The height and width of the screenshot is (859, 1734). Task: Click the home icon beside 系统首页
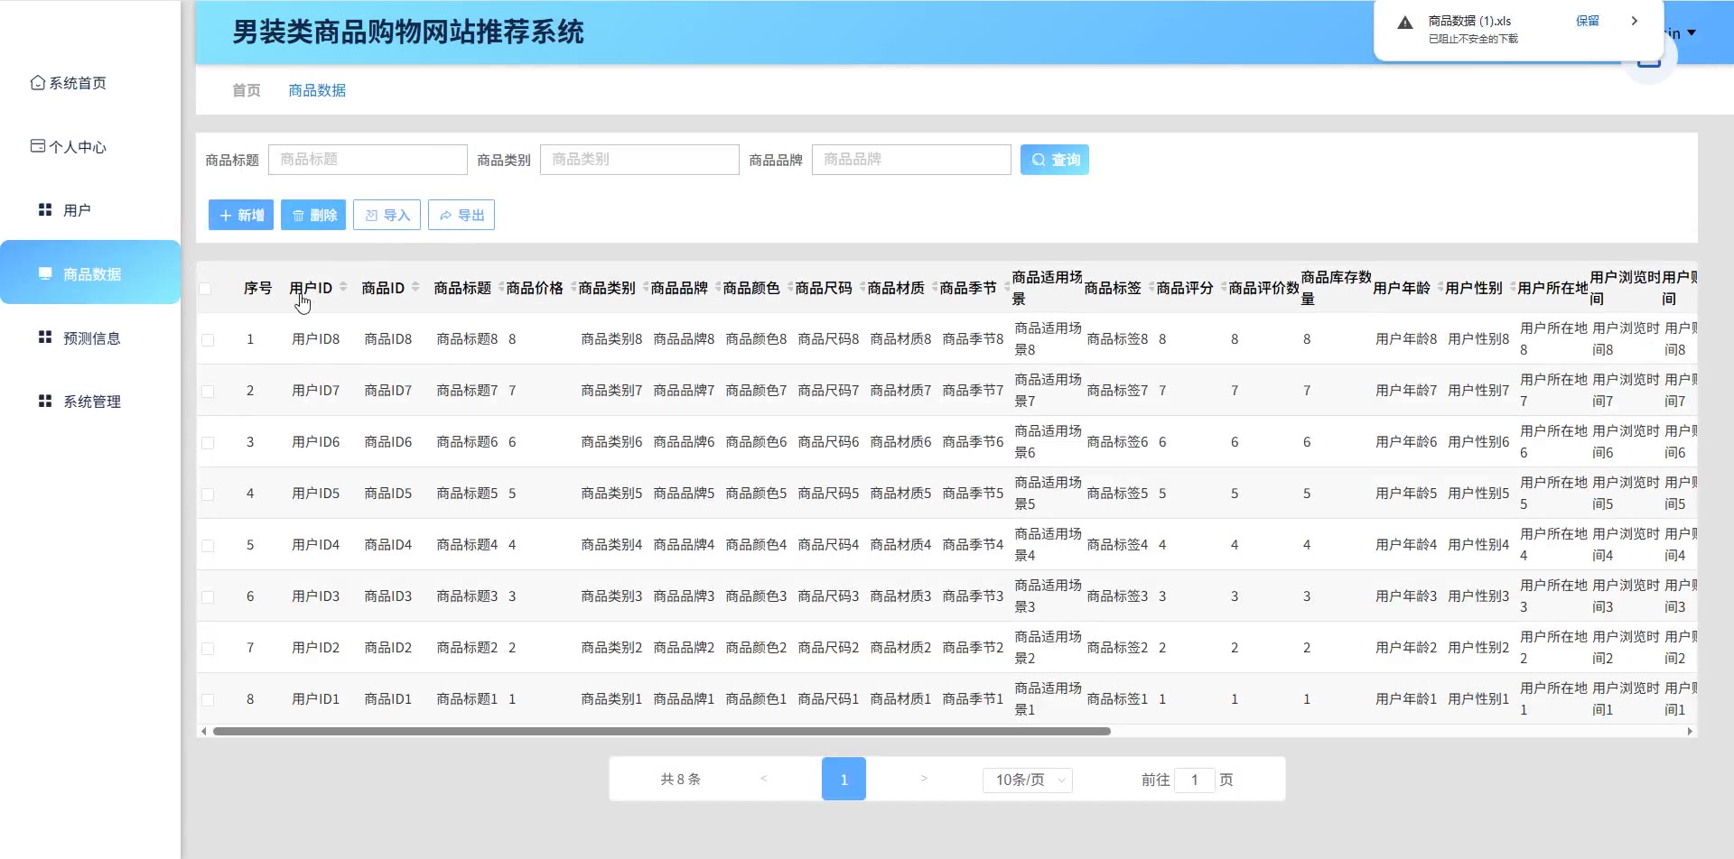pos(37,83)
